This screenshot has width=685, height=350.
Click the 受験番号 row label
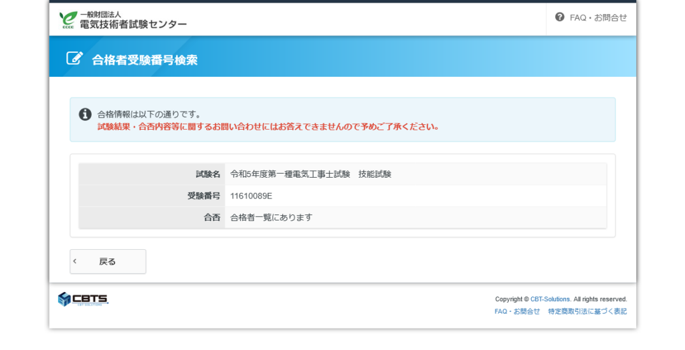203,196
